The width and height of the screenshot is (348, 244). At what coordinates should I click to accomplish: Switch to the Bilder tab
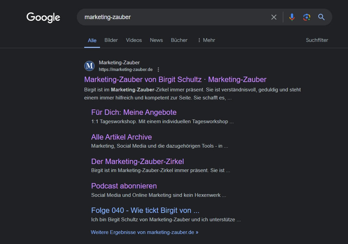[x=111, y=40]
